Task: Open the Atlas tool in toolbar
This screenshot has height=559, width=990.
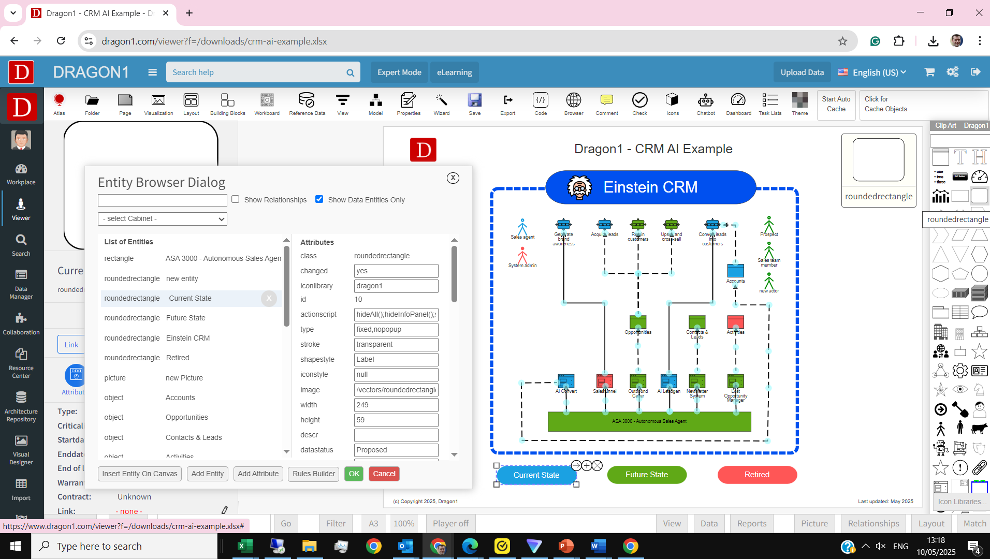Action: pyautogui.click(x=59, y=104)
